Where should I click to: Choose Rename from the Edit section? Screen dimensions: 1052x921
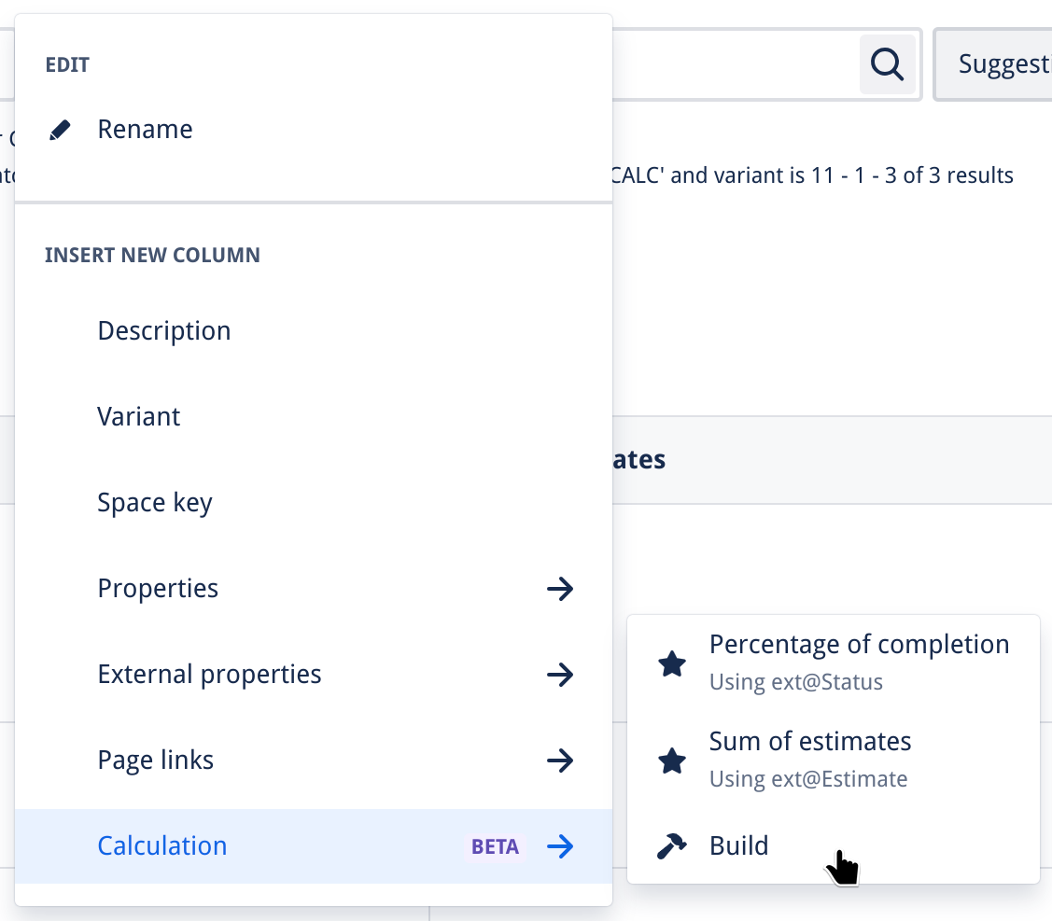146,130
